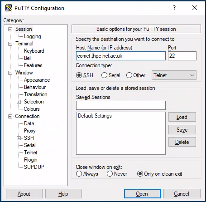The image size is (206, 202).
Task: Open the Data settings category
Action: pos(29,123)
